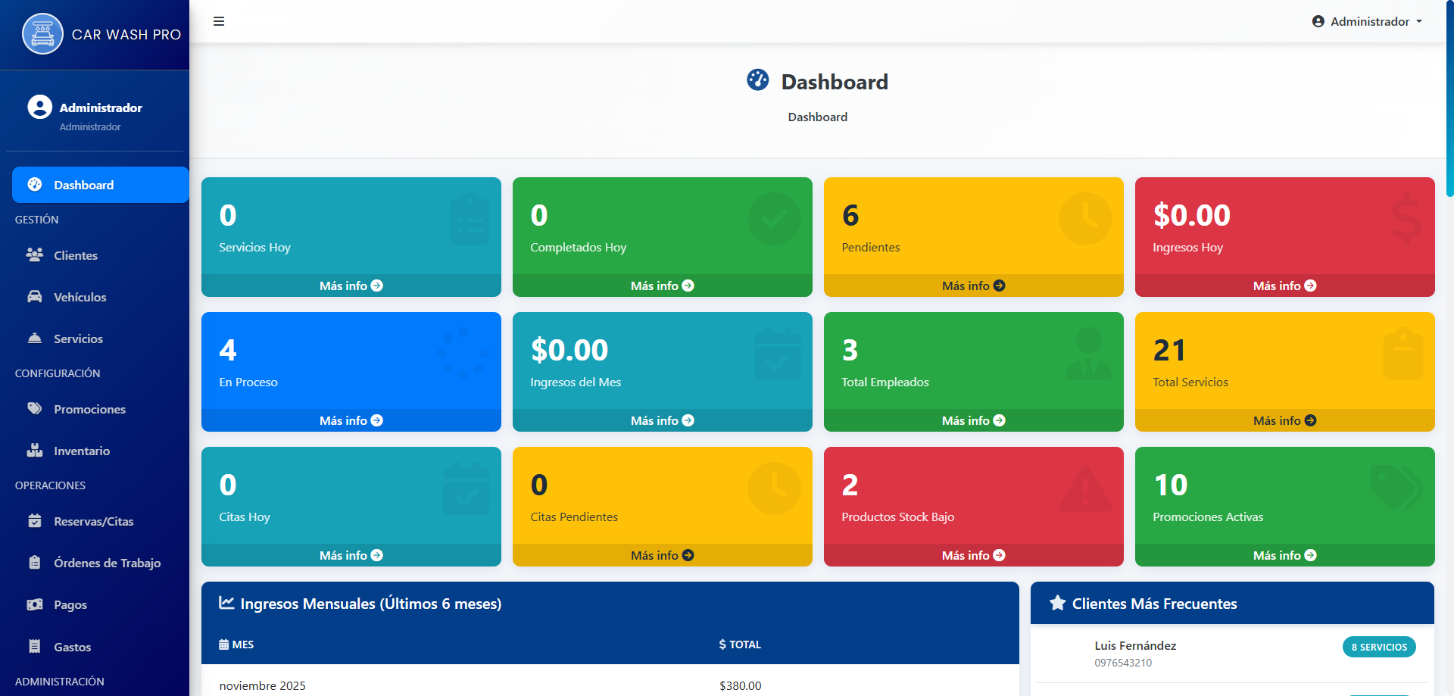
Task: Toggle the sidebar with the hamburger icon
Action: coord(219,21)
